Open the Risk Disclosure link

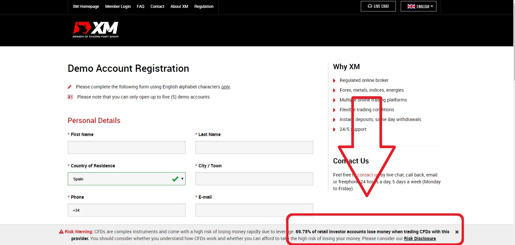tap(420, 238)
